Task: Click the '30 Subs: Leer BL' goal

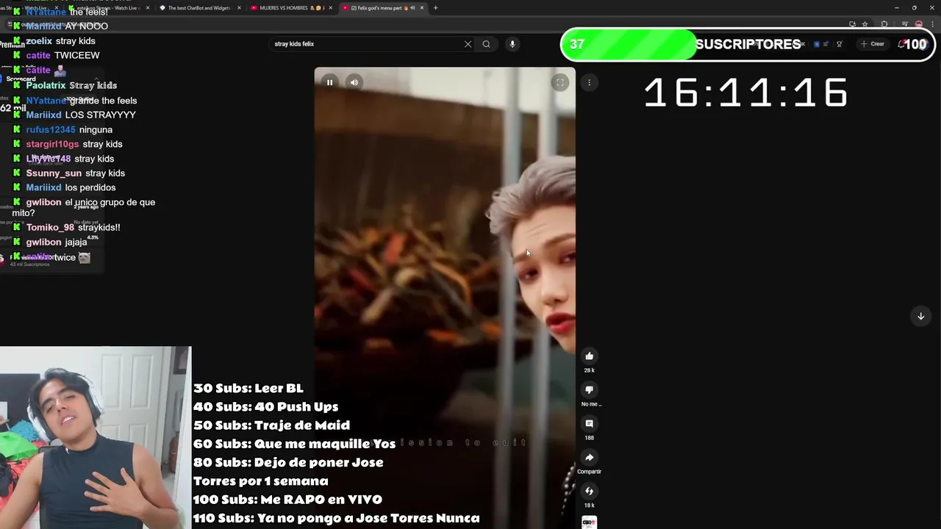Action: point(248,388)
